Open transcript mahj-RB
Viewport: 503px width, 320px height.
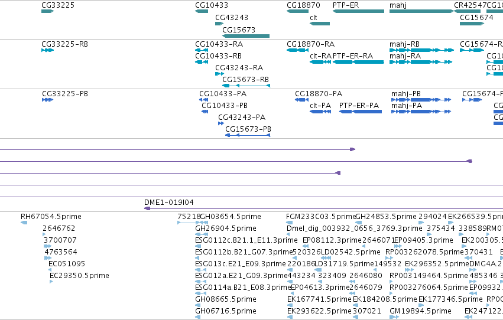coord(404,44)
